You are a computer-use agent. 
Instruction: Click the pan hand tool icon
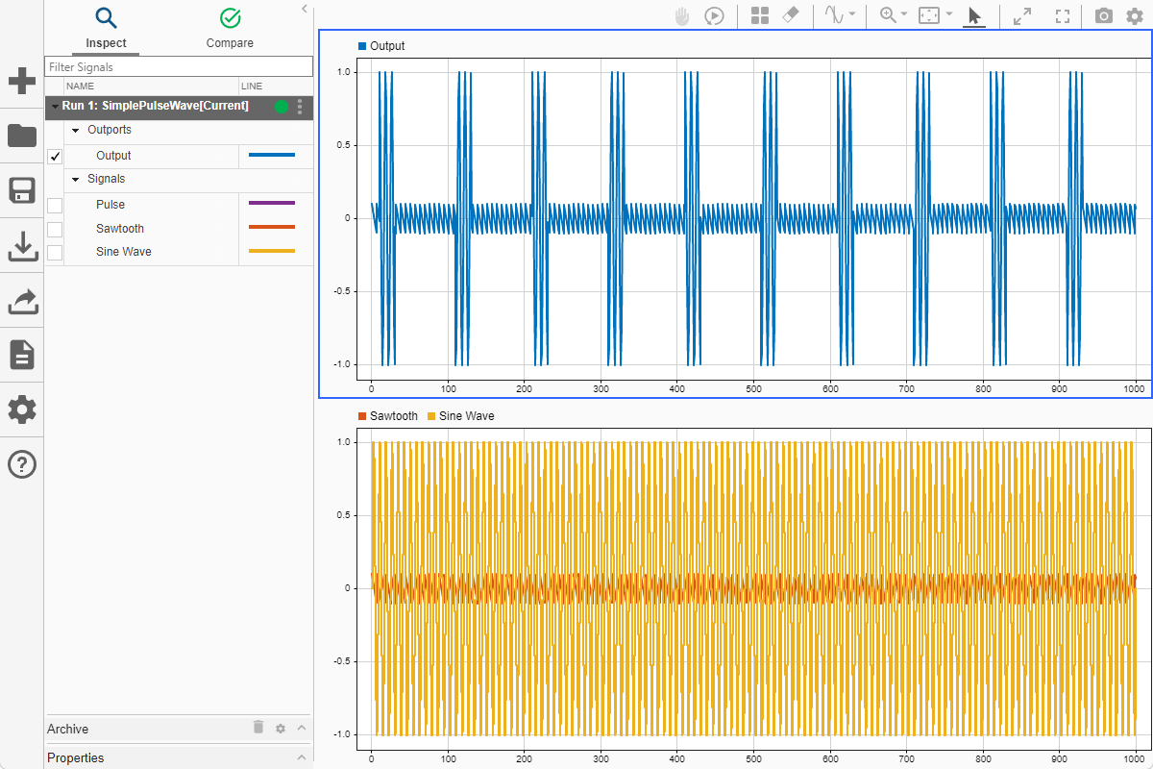click(x=682, y=16)
